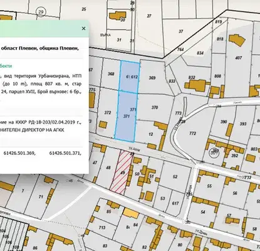The height and width of the screenshot is (251, 260).
Task: Click parcel 713 at the bottom
Action: (x=102, y=228)
